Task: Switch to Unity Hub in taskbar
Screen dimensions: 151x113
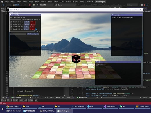Action: [x=14, y=111]
